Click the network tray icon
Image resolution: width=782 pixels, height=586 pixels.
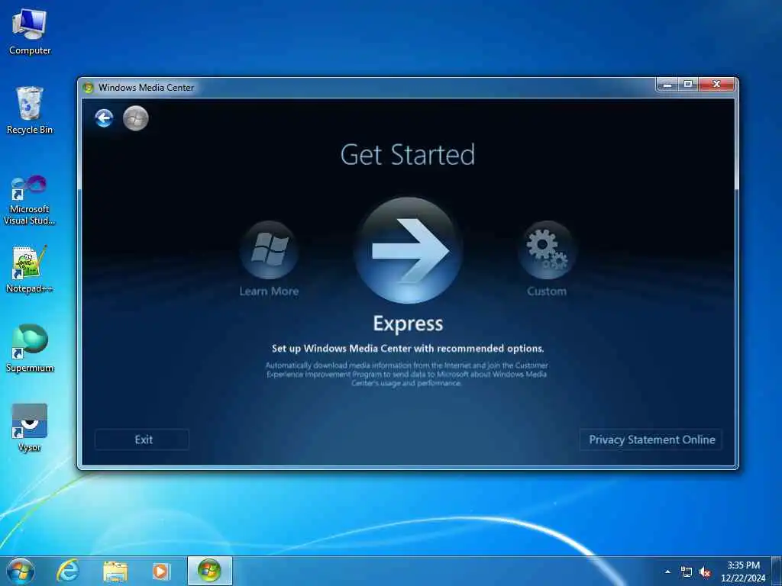pos(687,572)
